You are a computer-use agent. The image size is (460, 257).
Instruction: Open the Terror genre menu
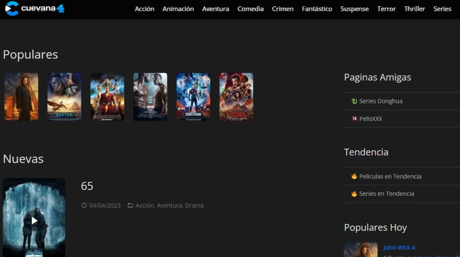pyautogui.click(x=386, y=9)
